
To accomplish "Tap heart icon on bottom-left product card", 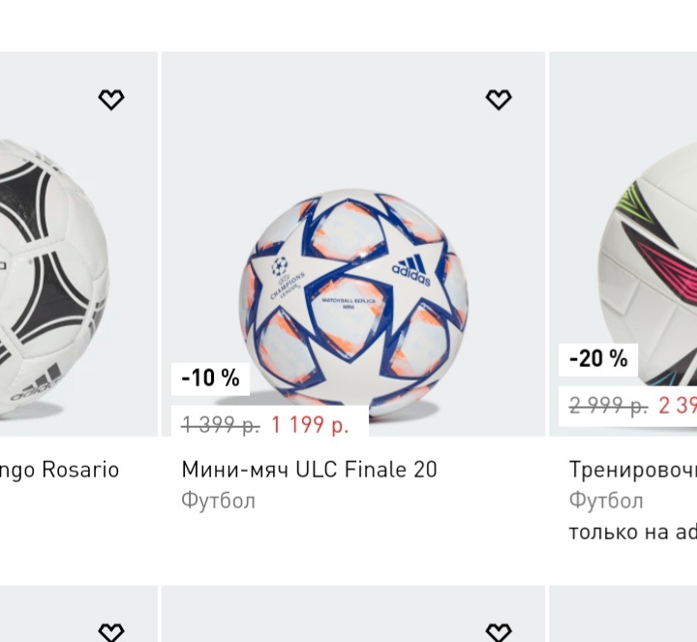I will click(x=111, y=631).
